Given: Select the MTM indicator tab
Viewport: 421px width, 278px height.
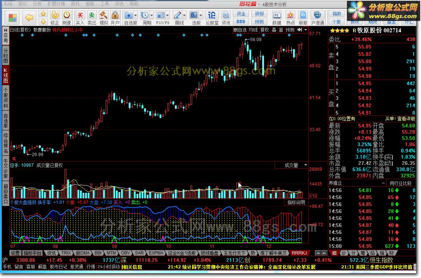Looking at the screenshot, I should coord(111,253).
